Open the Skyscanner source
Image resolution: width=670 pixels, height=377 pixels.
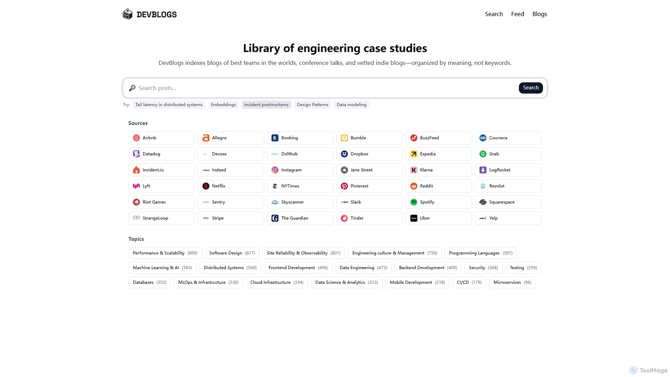point(300,202)
